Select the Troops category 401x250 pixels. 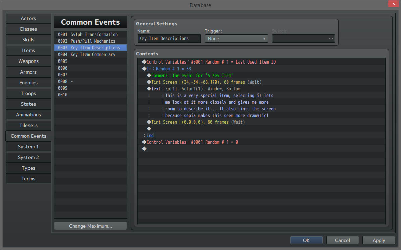(x=28, y=93)
